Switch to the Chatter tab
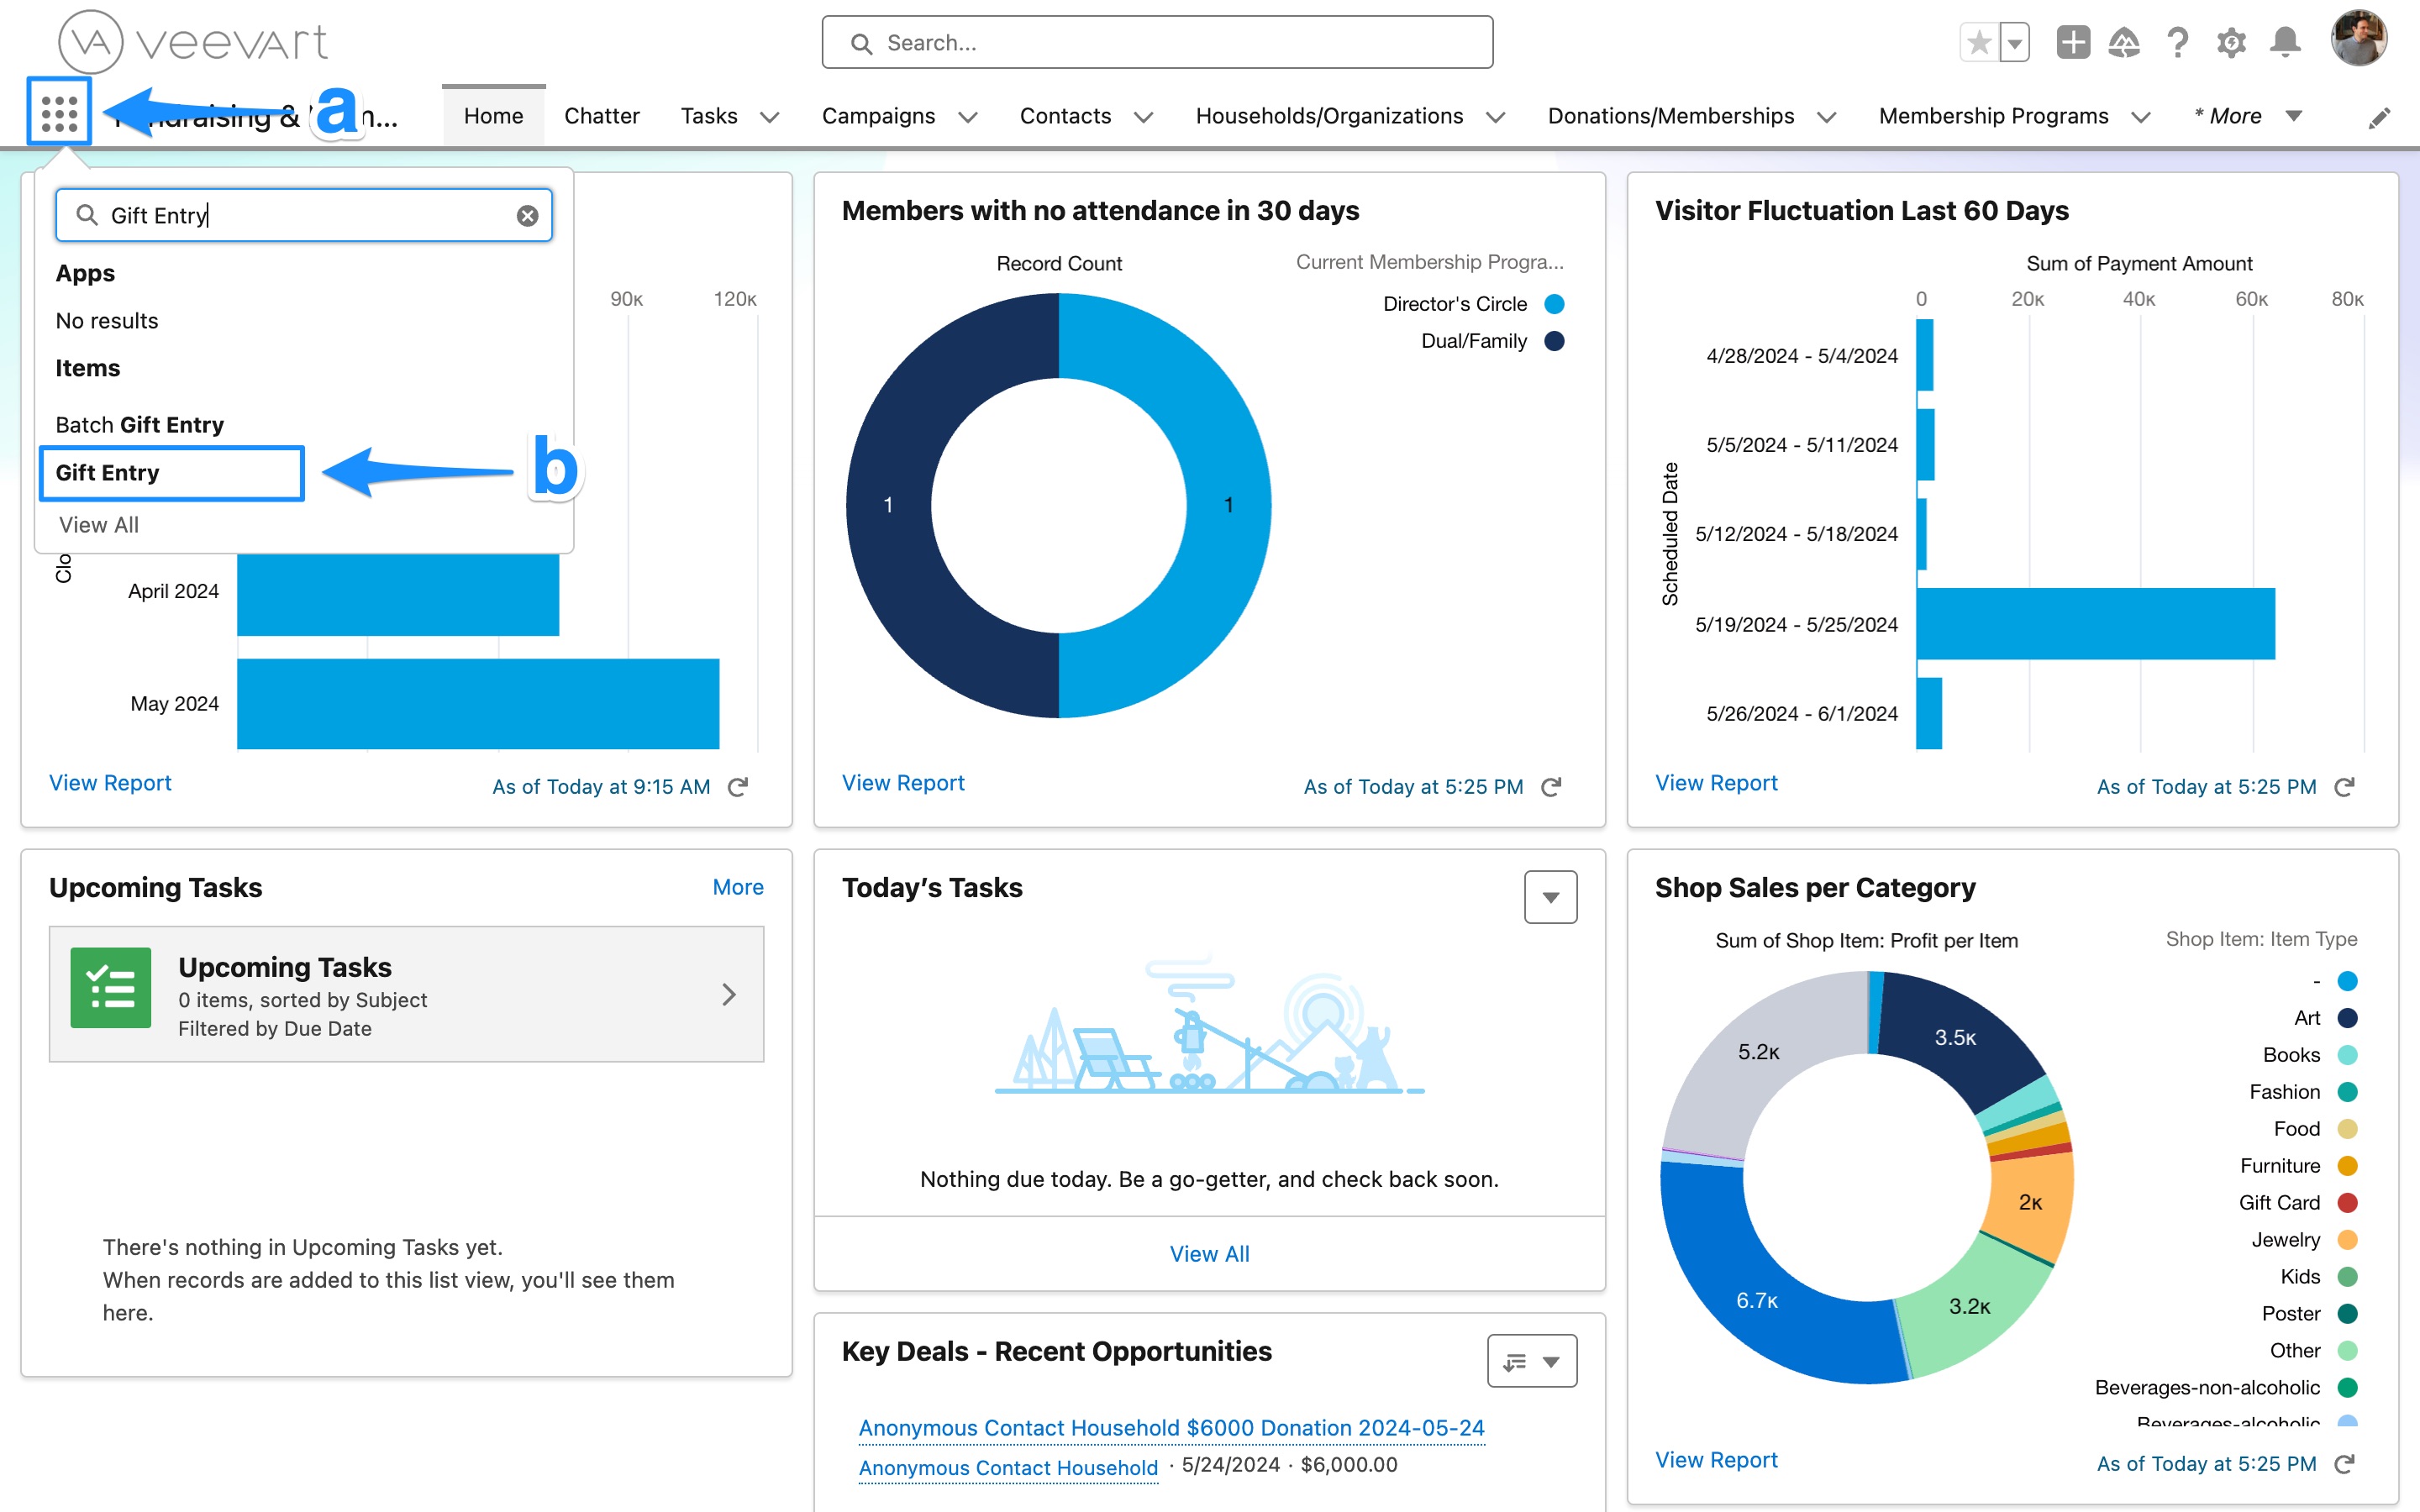The height and width of the screenshot is (1512, 2420). pyautogui.click(x=601, y=115)
